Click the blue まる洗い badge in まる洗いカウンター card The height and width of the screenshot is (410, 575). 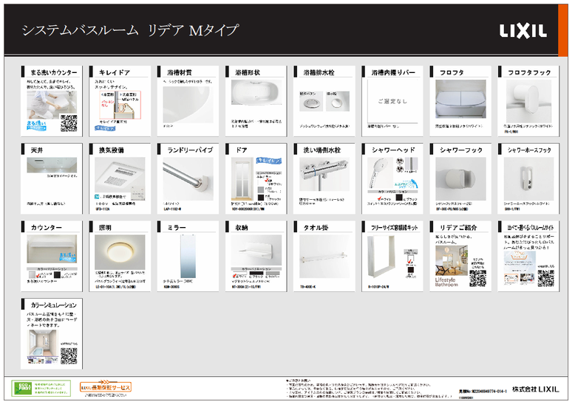point(36,125)
